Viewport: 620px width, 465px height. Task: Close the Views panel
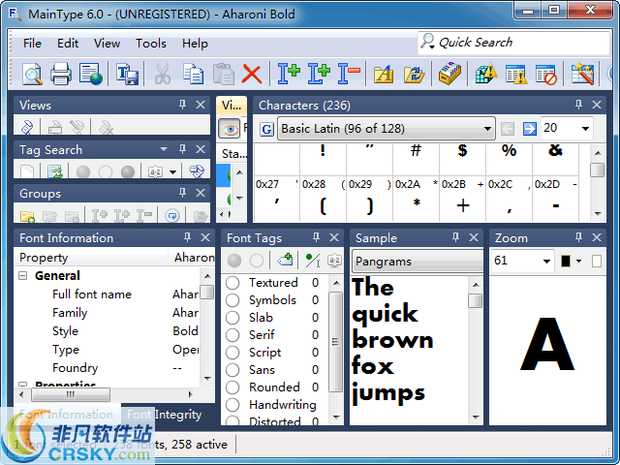click(201, 105)
